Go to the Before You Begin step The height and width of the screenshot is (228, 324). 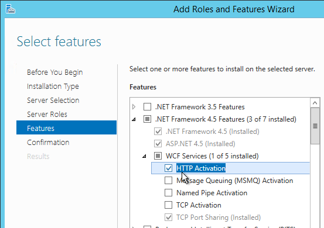[54, 72]
